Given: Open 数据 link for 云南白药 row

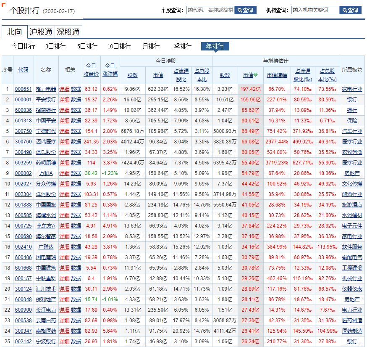Looking at the screenshot, I should [x=76, y=321].
